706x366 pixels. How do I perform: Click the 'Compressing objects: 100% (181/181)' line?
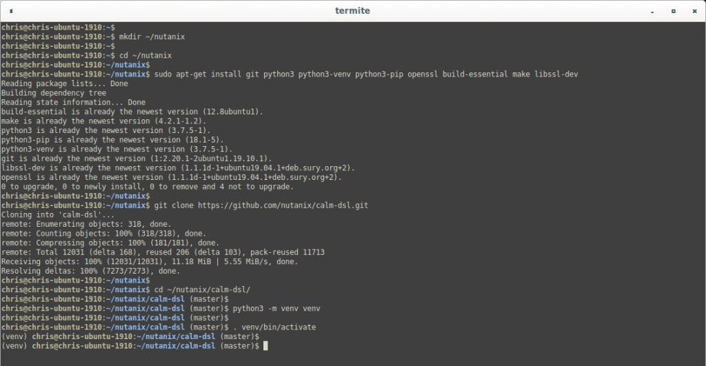[110, 243]
